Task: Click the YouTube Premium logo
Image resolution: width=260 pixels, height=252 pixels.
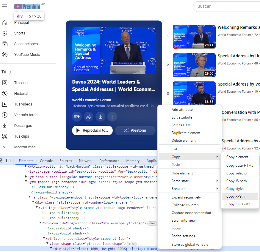Action: (27, 7)
